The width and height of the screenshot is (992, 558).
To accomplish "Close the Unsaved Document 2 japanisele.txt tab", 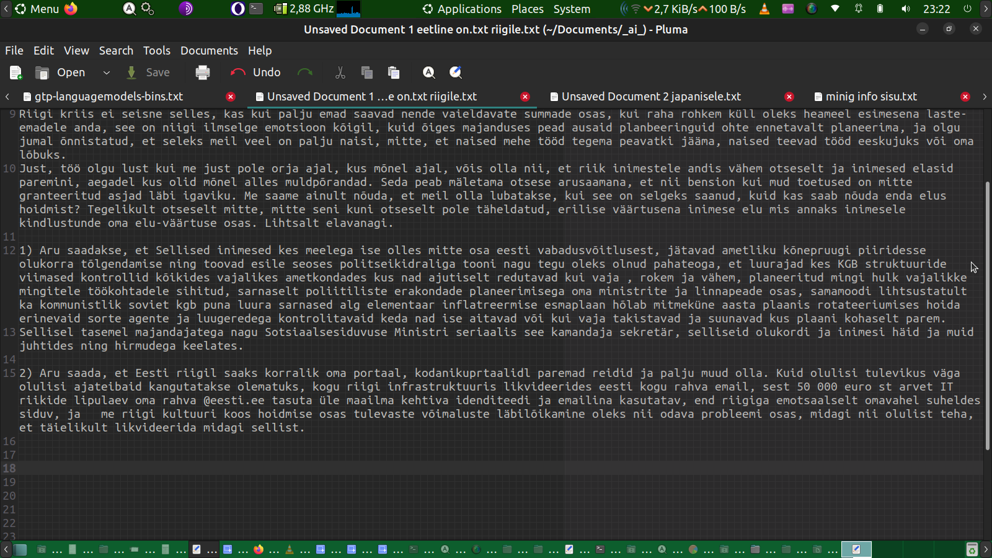I will click(x=789, y=97).
